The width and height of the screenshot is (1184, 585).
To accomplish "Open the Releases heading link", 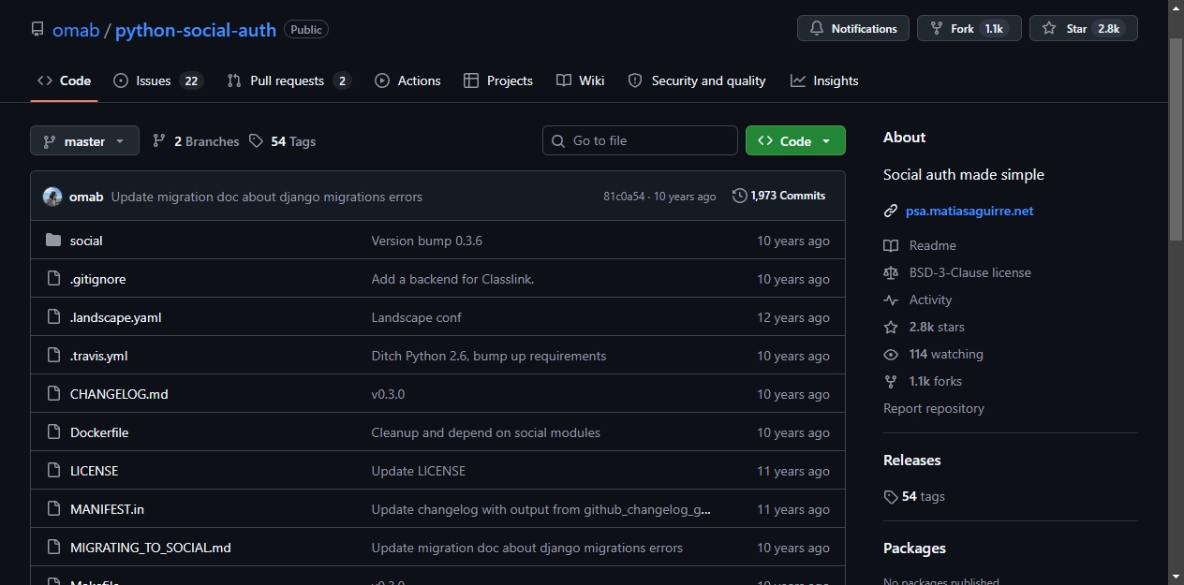I will [x=911, y=460].
